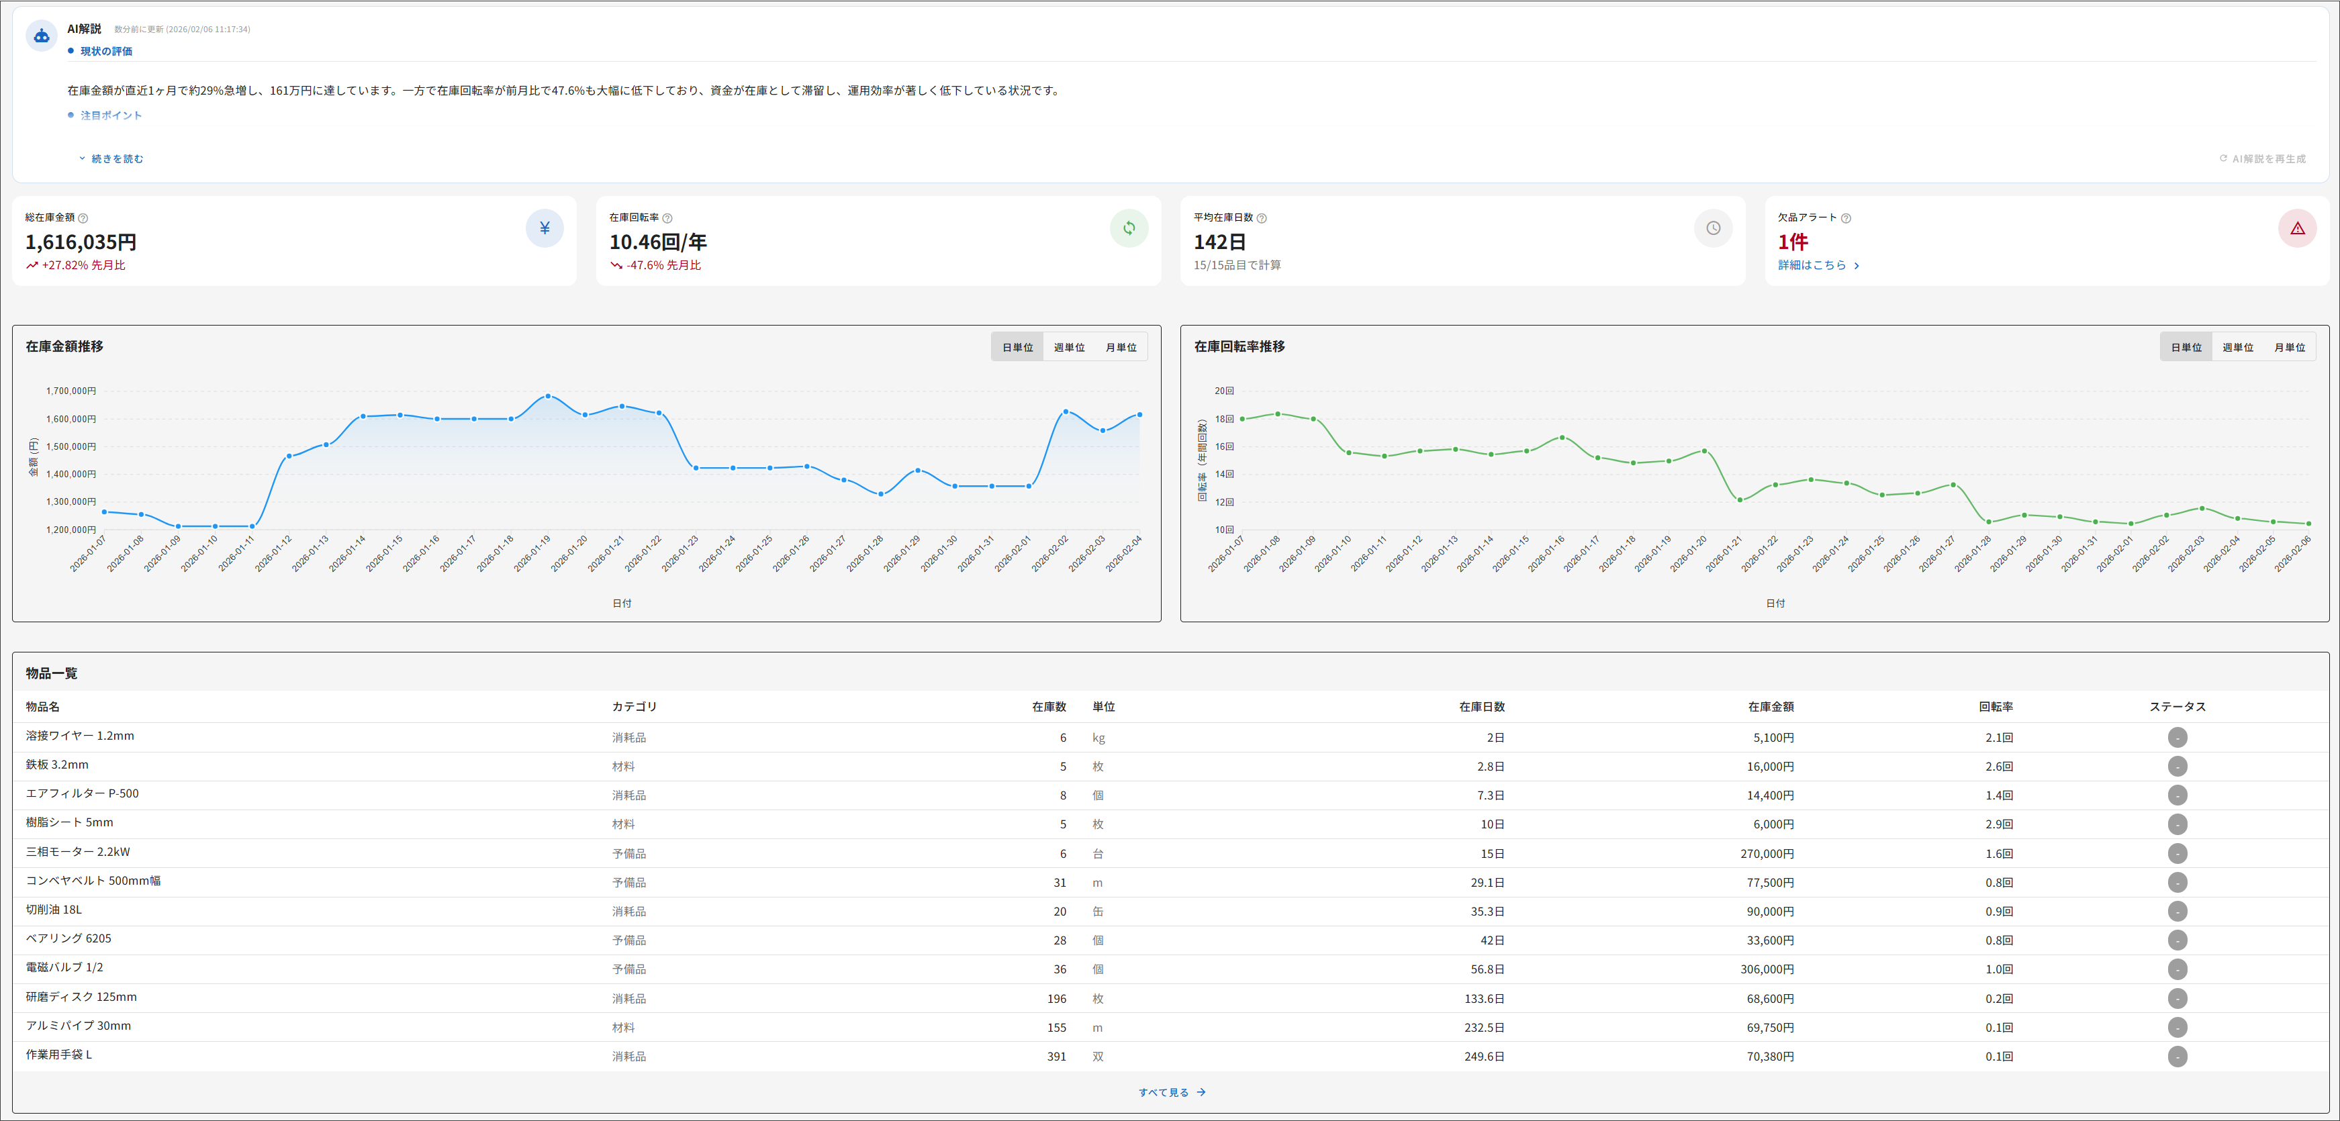Viewport: 2340px width, 1121px height.
Task: Select 月単位 tab on 在庫金額推移 chart
Action: point(1121,347)
